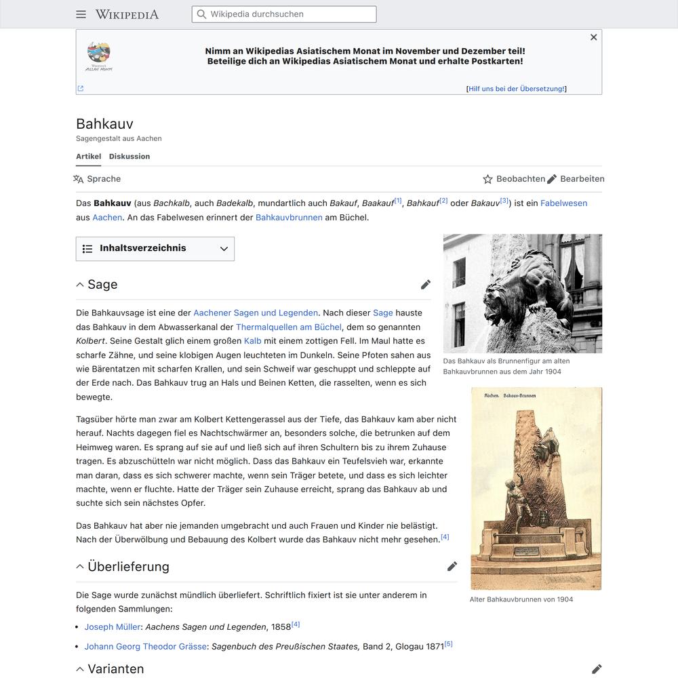Close the Asiatischer Monat banner
Screen dimensions: 678x678
593,37
